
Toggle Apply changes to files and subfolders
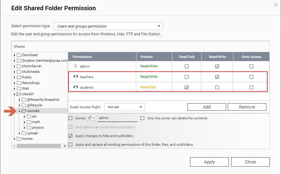pos(70,136)
